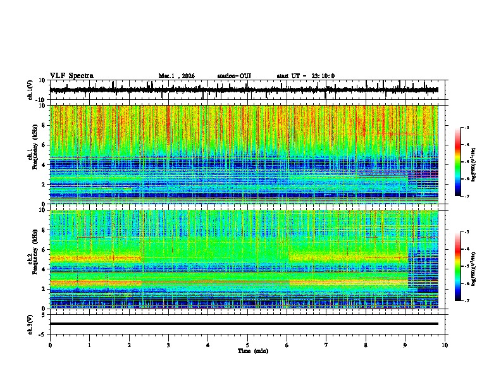Click the "-7" value below ch.2 colorbar
Viewport: 501px width, 387px height.
coord(466,301)
